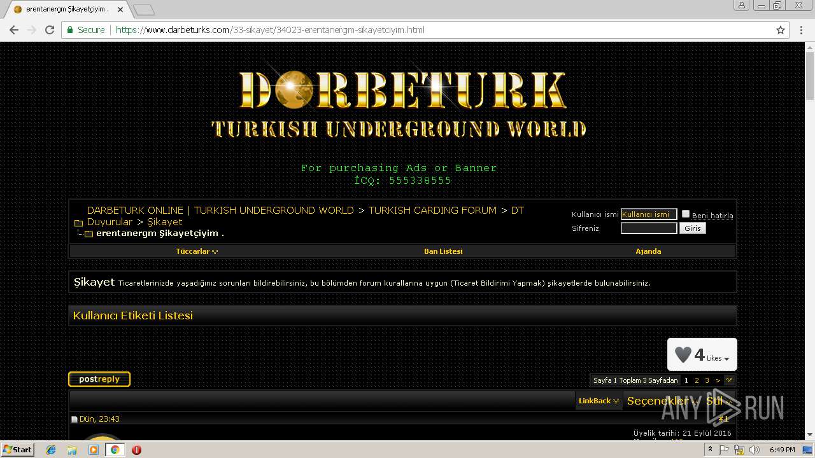The height and width of the screenshot is (458, 815).
Task: Click the Kullanıcı Etiketi Listesi header
Action: (133, 316)
